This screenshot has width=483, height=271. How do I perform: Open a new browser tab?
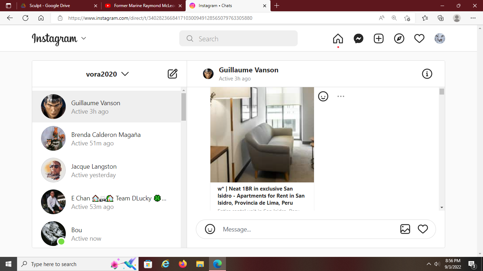(x=277, y=6)
